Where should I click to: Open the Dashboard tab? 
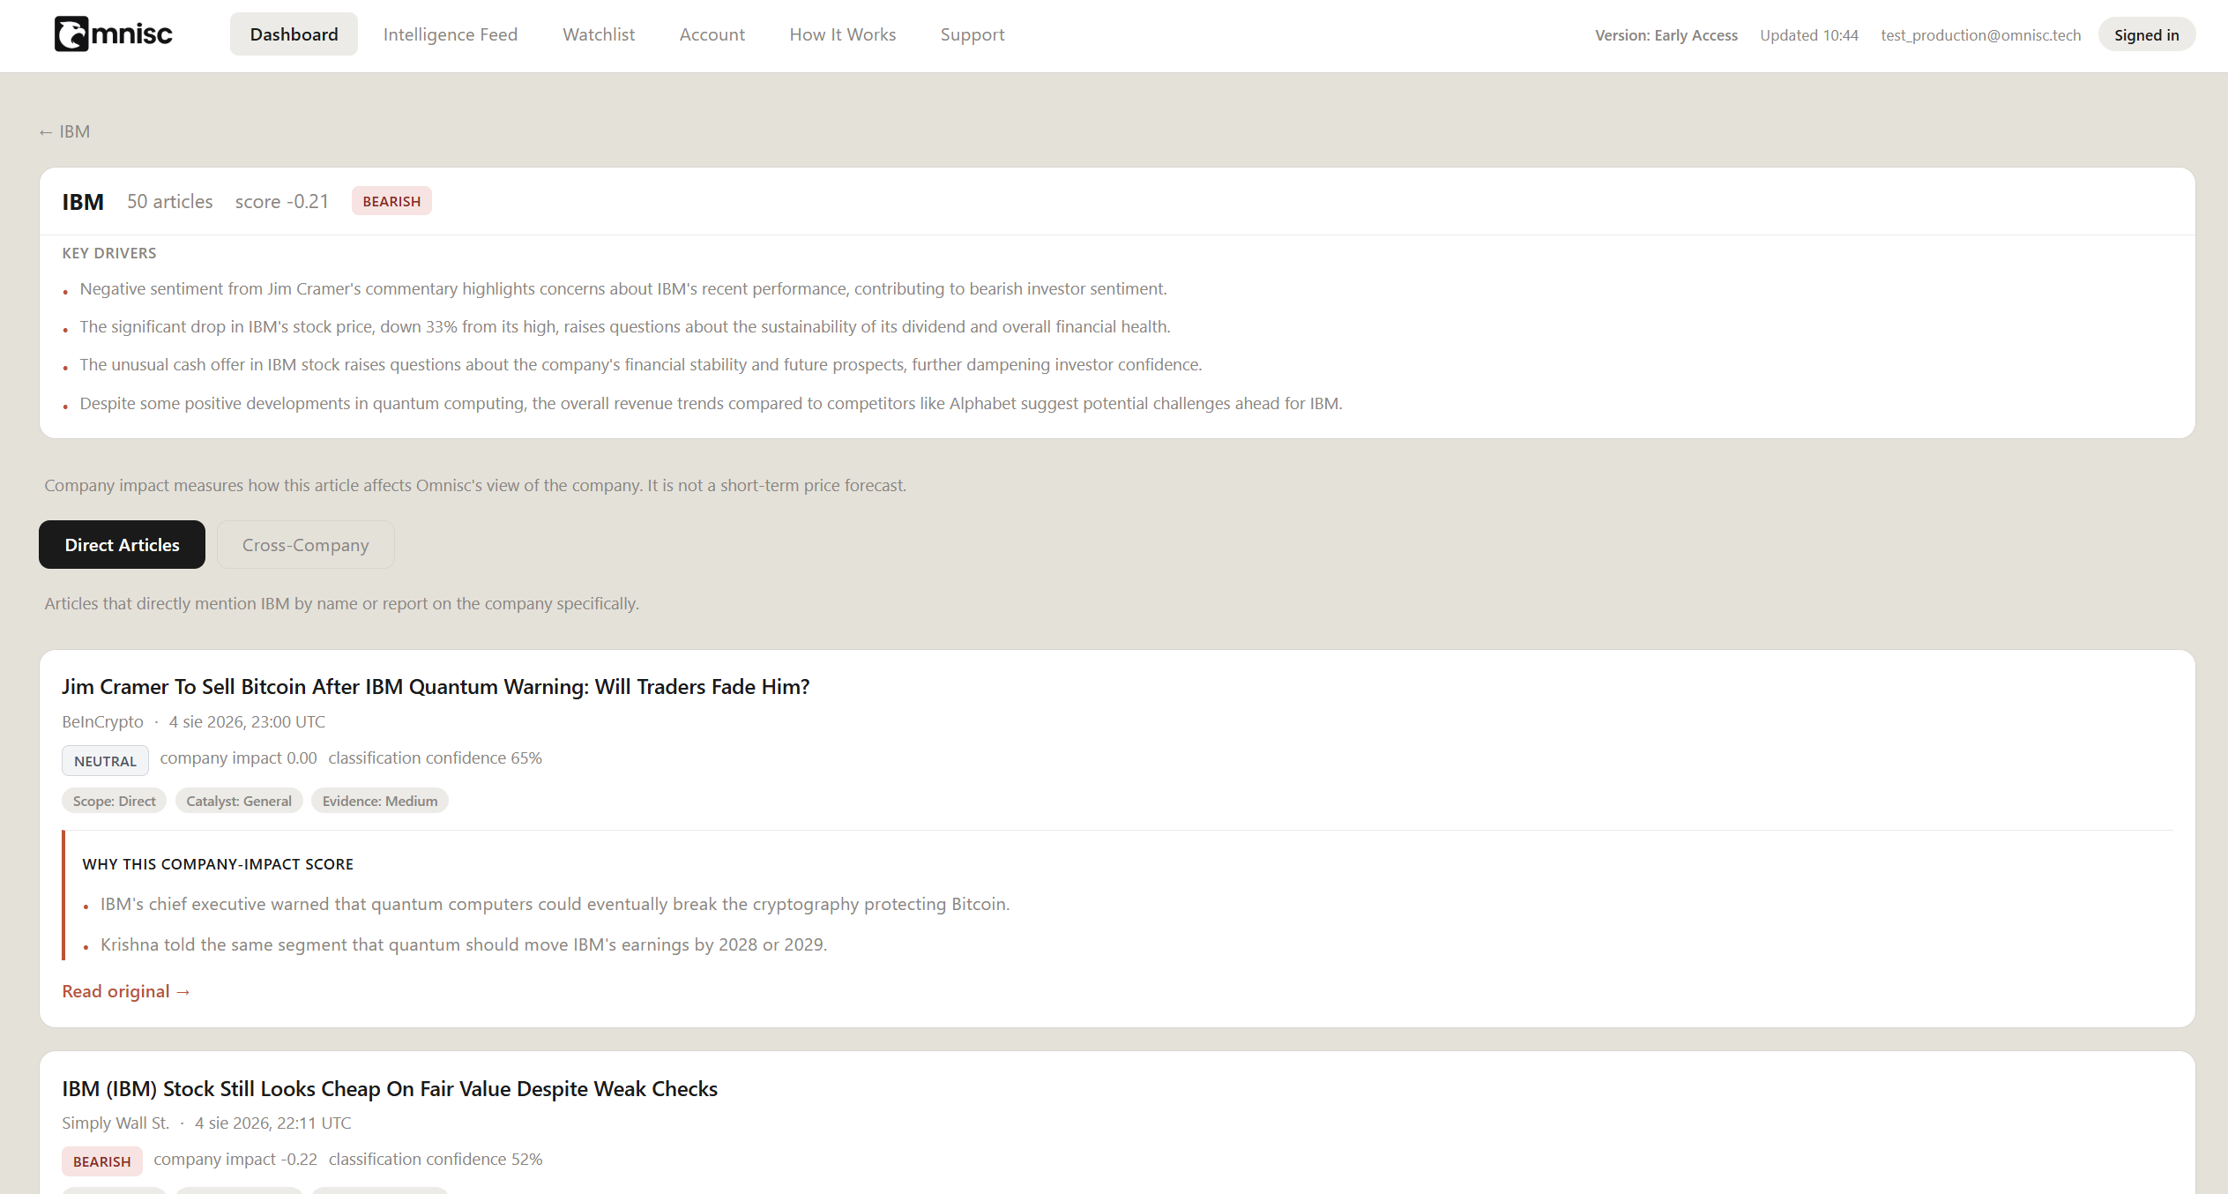(x=294, y=34)
